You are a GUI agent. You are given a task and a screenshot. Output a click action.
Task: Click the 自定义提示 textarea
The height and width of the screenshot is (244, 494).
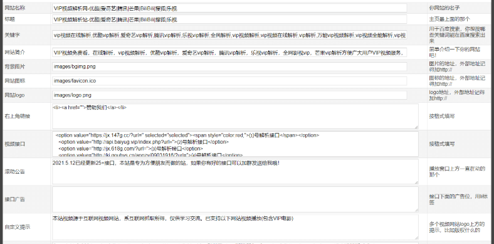tap(235, 227)
